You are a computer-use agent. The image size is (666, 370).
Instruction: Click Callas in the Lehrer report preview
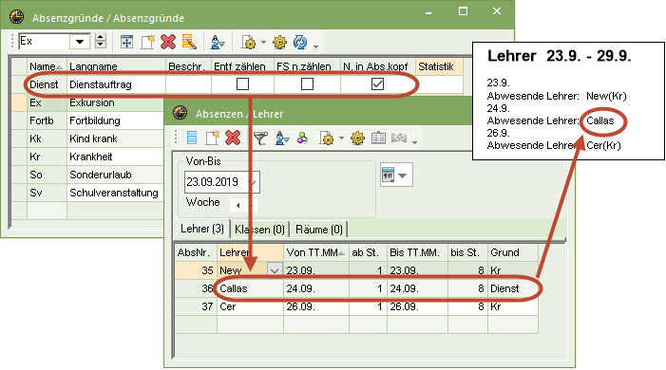pyautogui.click(x=599, y=120)
